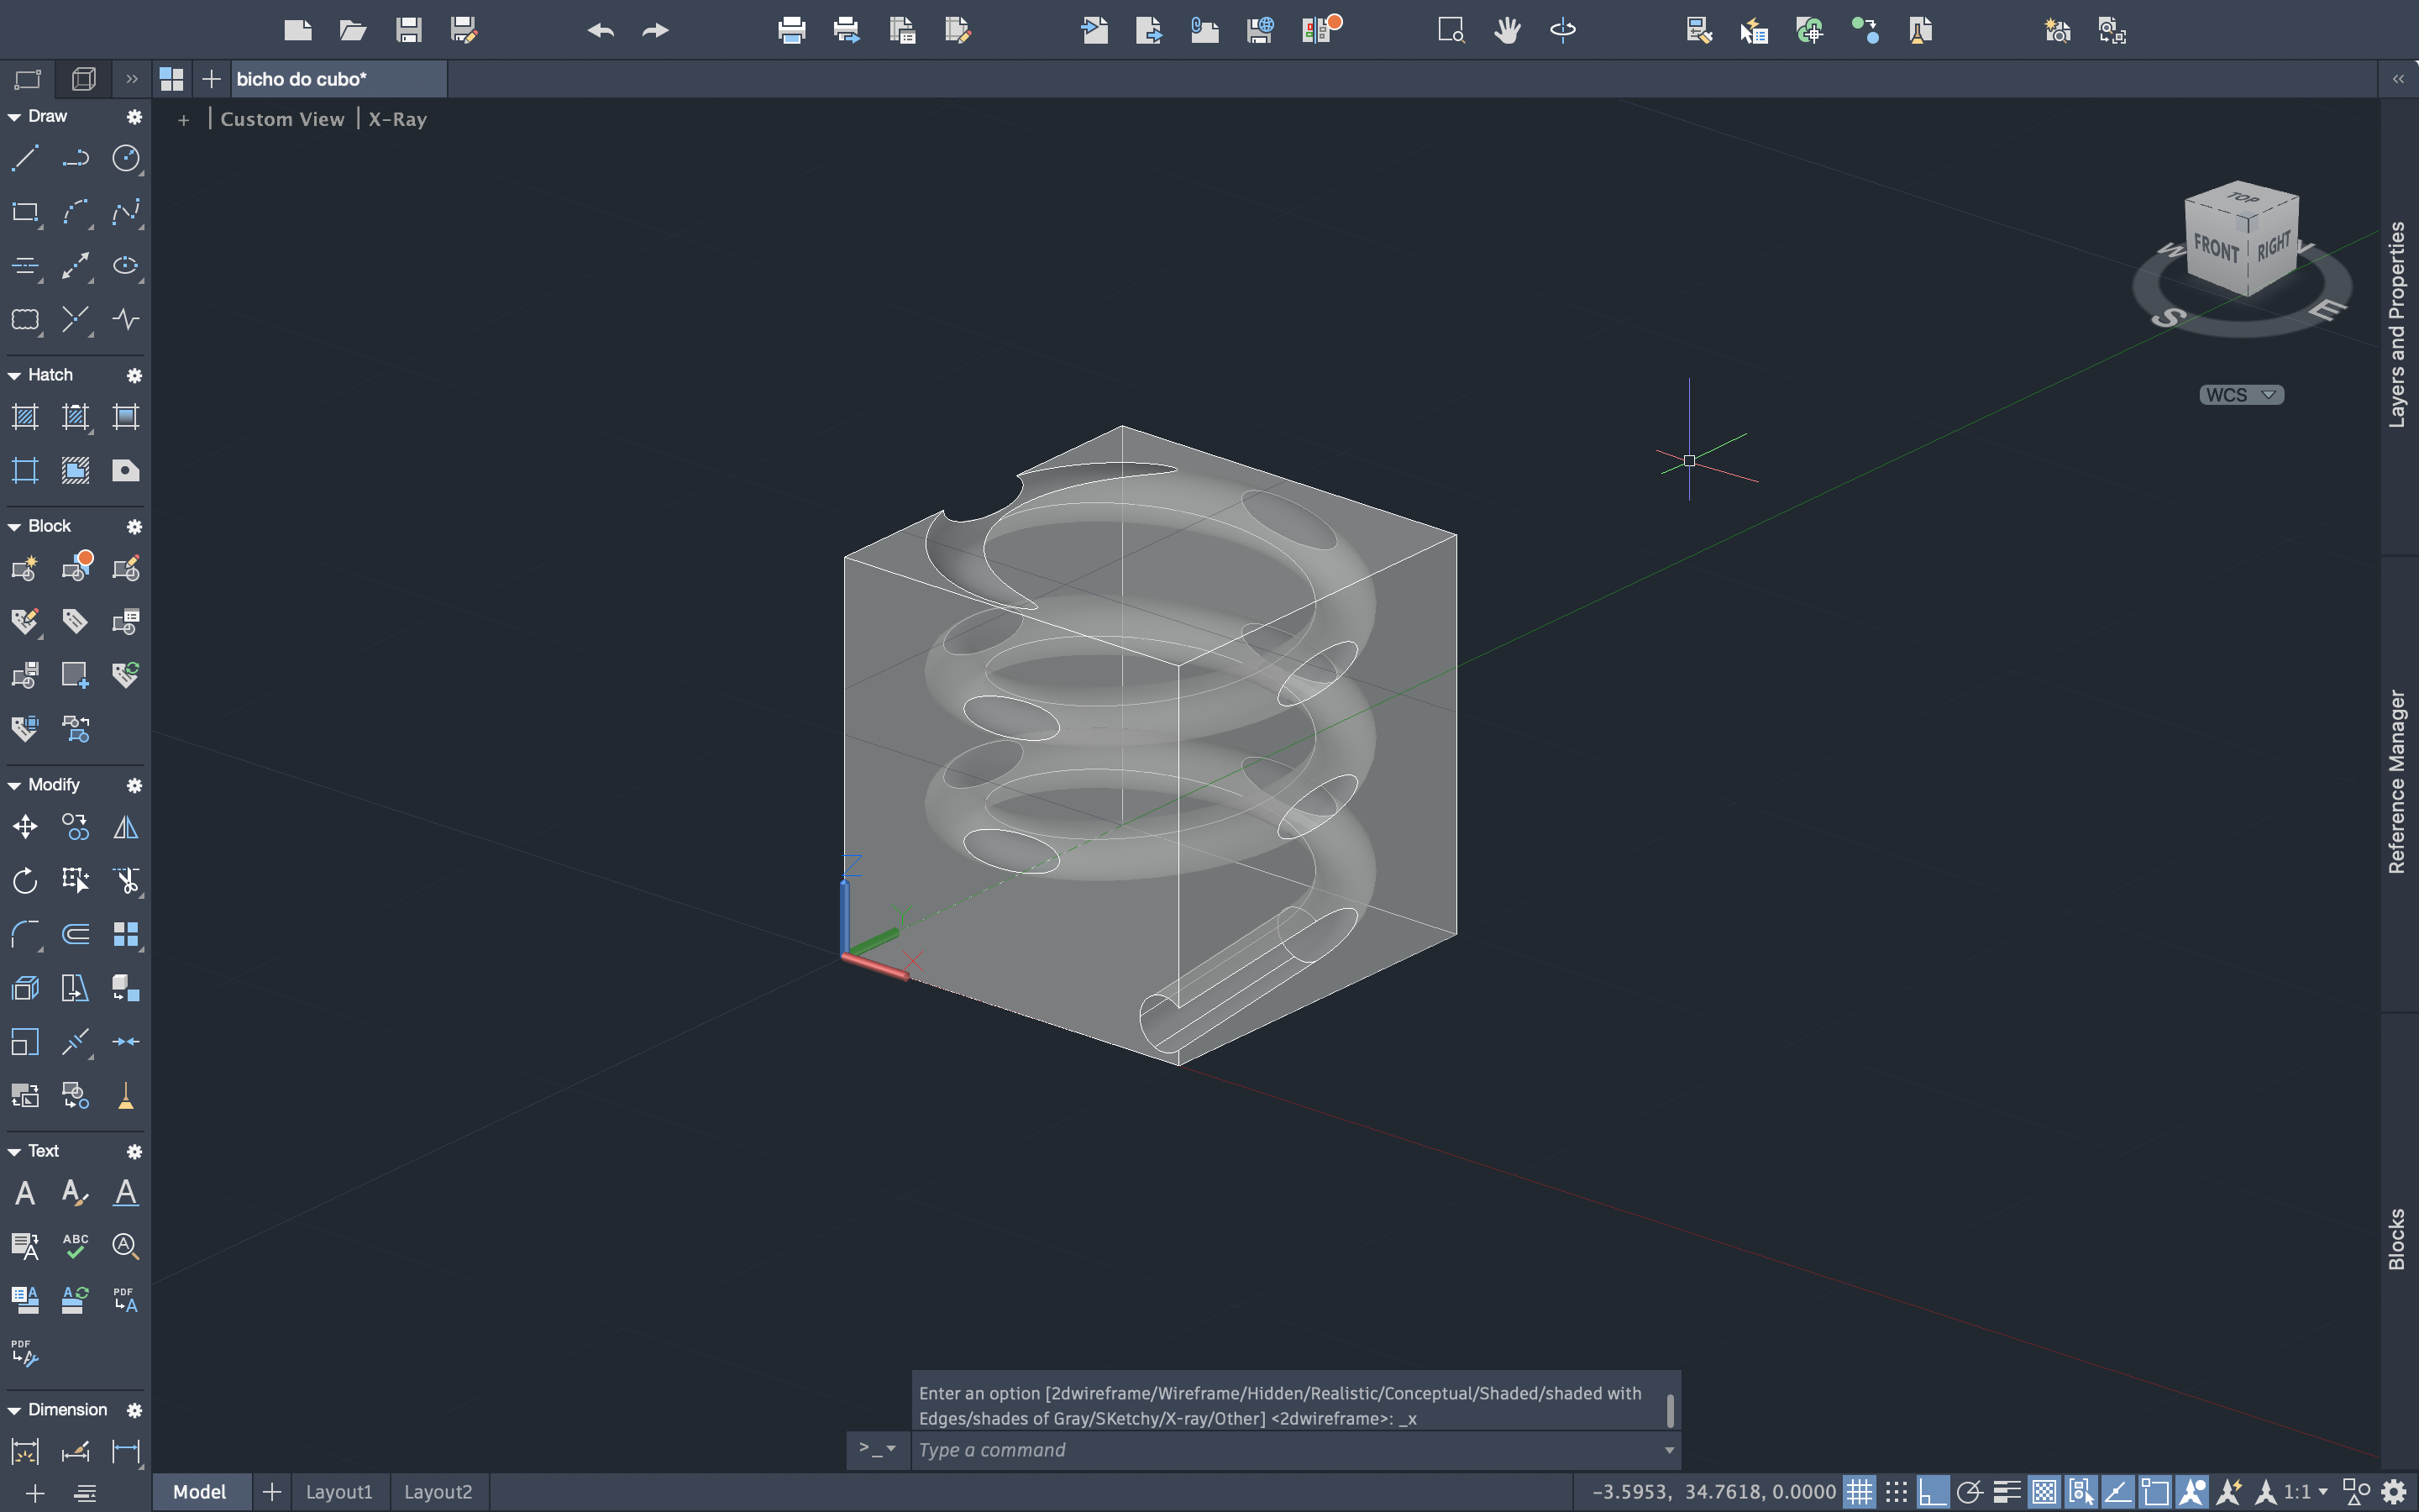Collapse the Block panel
The image size is (2419, 1512).
[x=14, y=526]
